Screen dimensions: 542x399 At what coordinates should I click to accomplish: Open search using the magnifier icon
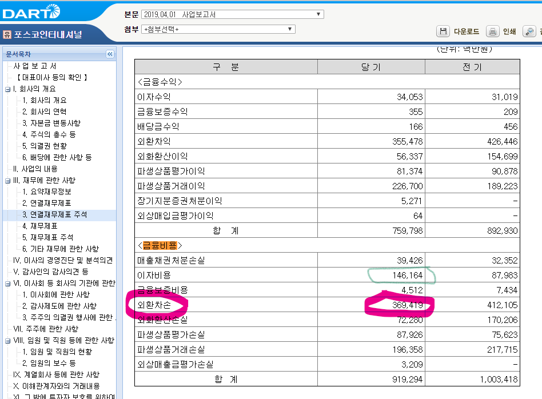coord(529,31)
